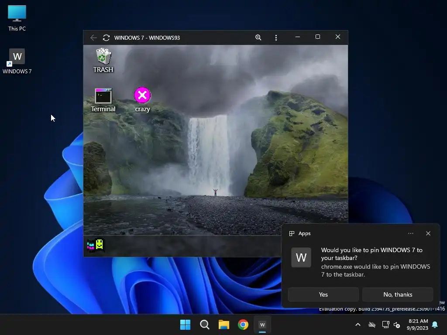Screen dimensions: 447x335
Task: Launch the Terminal icon in Windows93
Action: (x=103, y=100)
